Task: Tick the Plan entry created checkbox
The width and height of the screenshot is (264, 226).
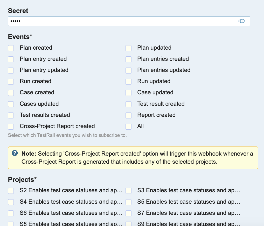Action: (11, 59)
